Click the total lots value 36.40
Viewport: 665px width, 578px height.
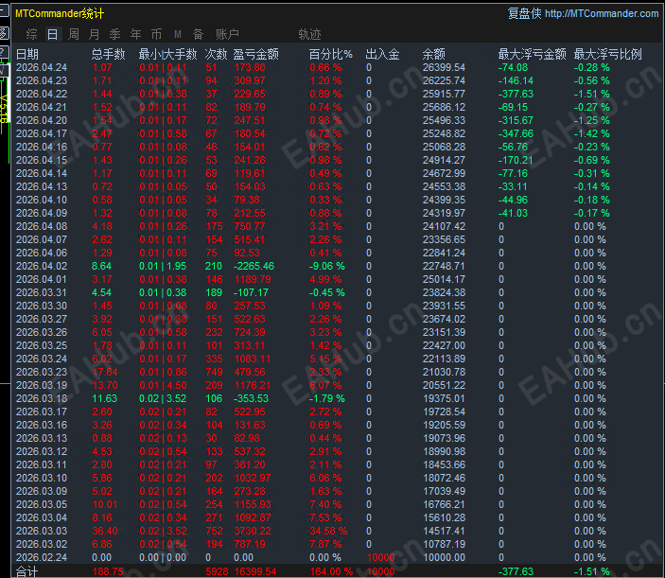point(105,531)
